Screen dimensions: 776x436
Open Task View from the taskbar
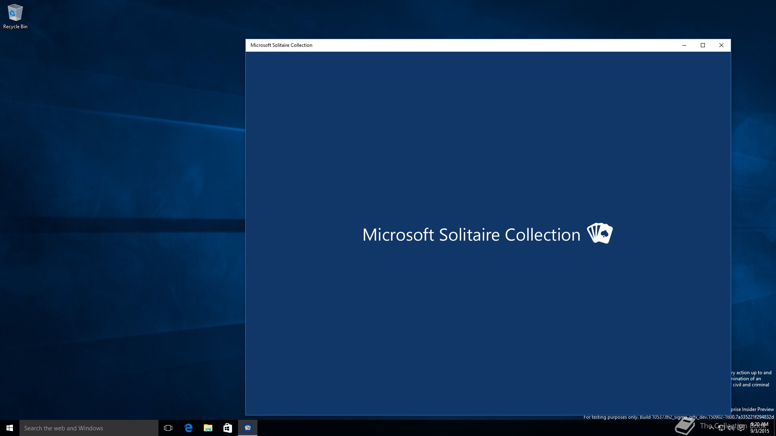(x=168, y=428)
